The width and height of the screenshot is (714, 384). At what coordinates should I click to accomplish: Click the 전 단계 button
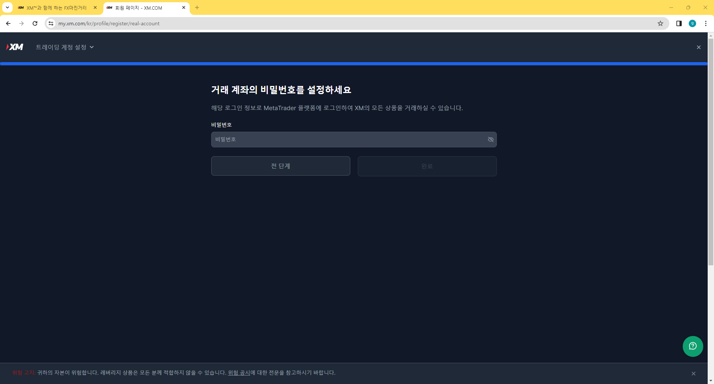280,166
